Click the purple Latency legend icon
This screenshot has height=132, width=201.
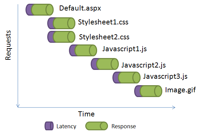click(x=49, y=126)
